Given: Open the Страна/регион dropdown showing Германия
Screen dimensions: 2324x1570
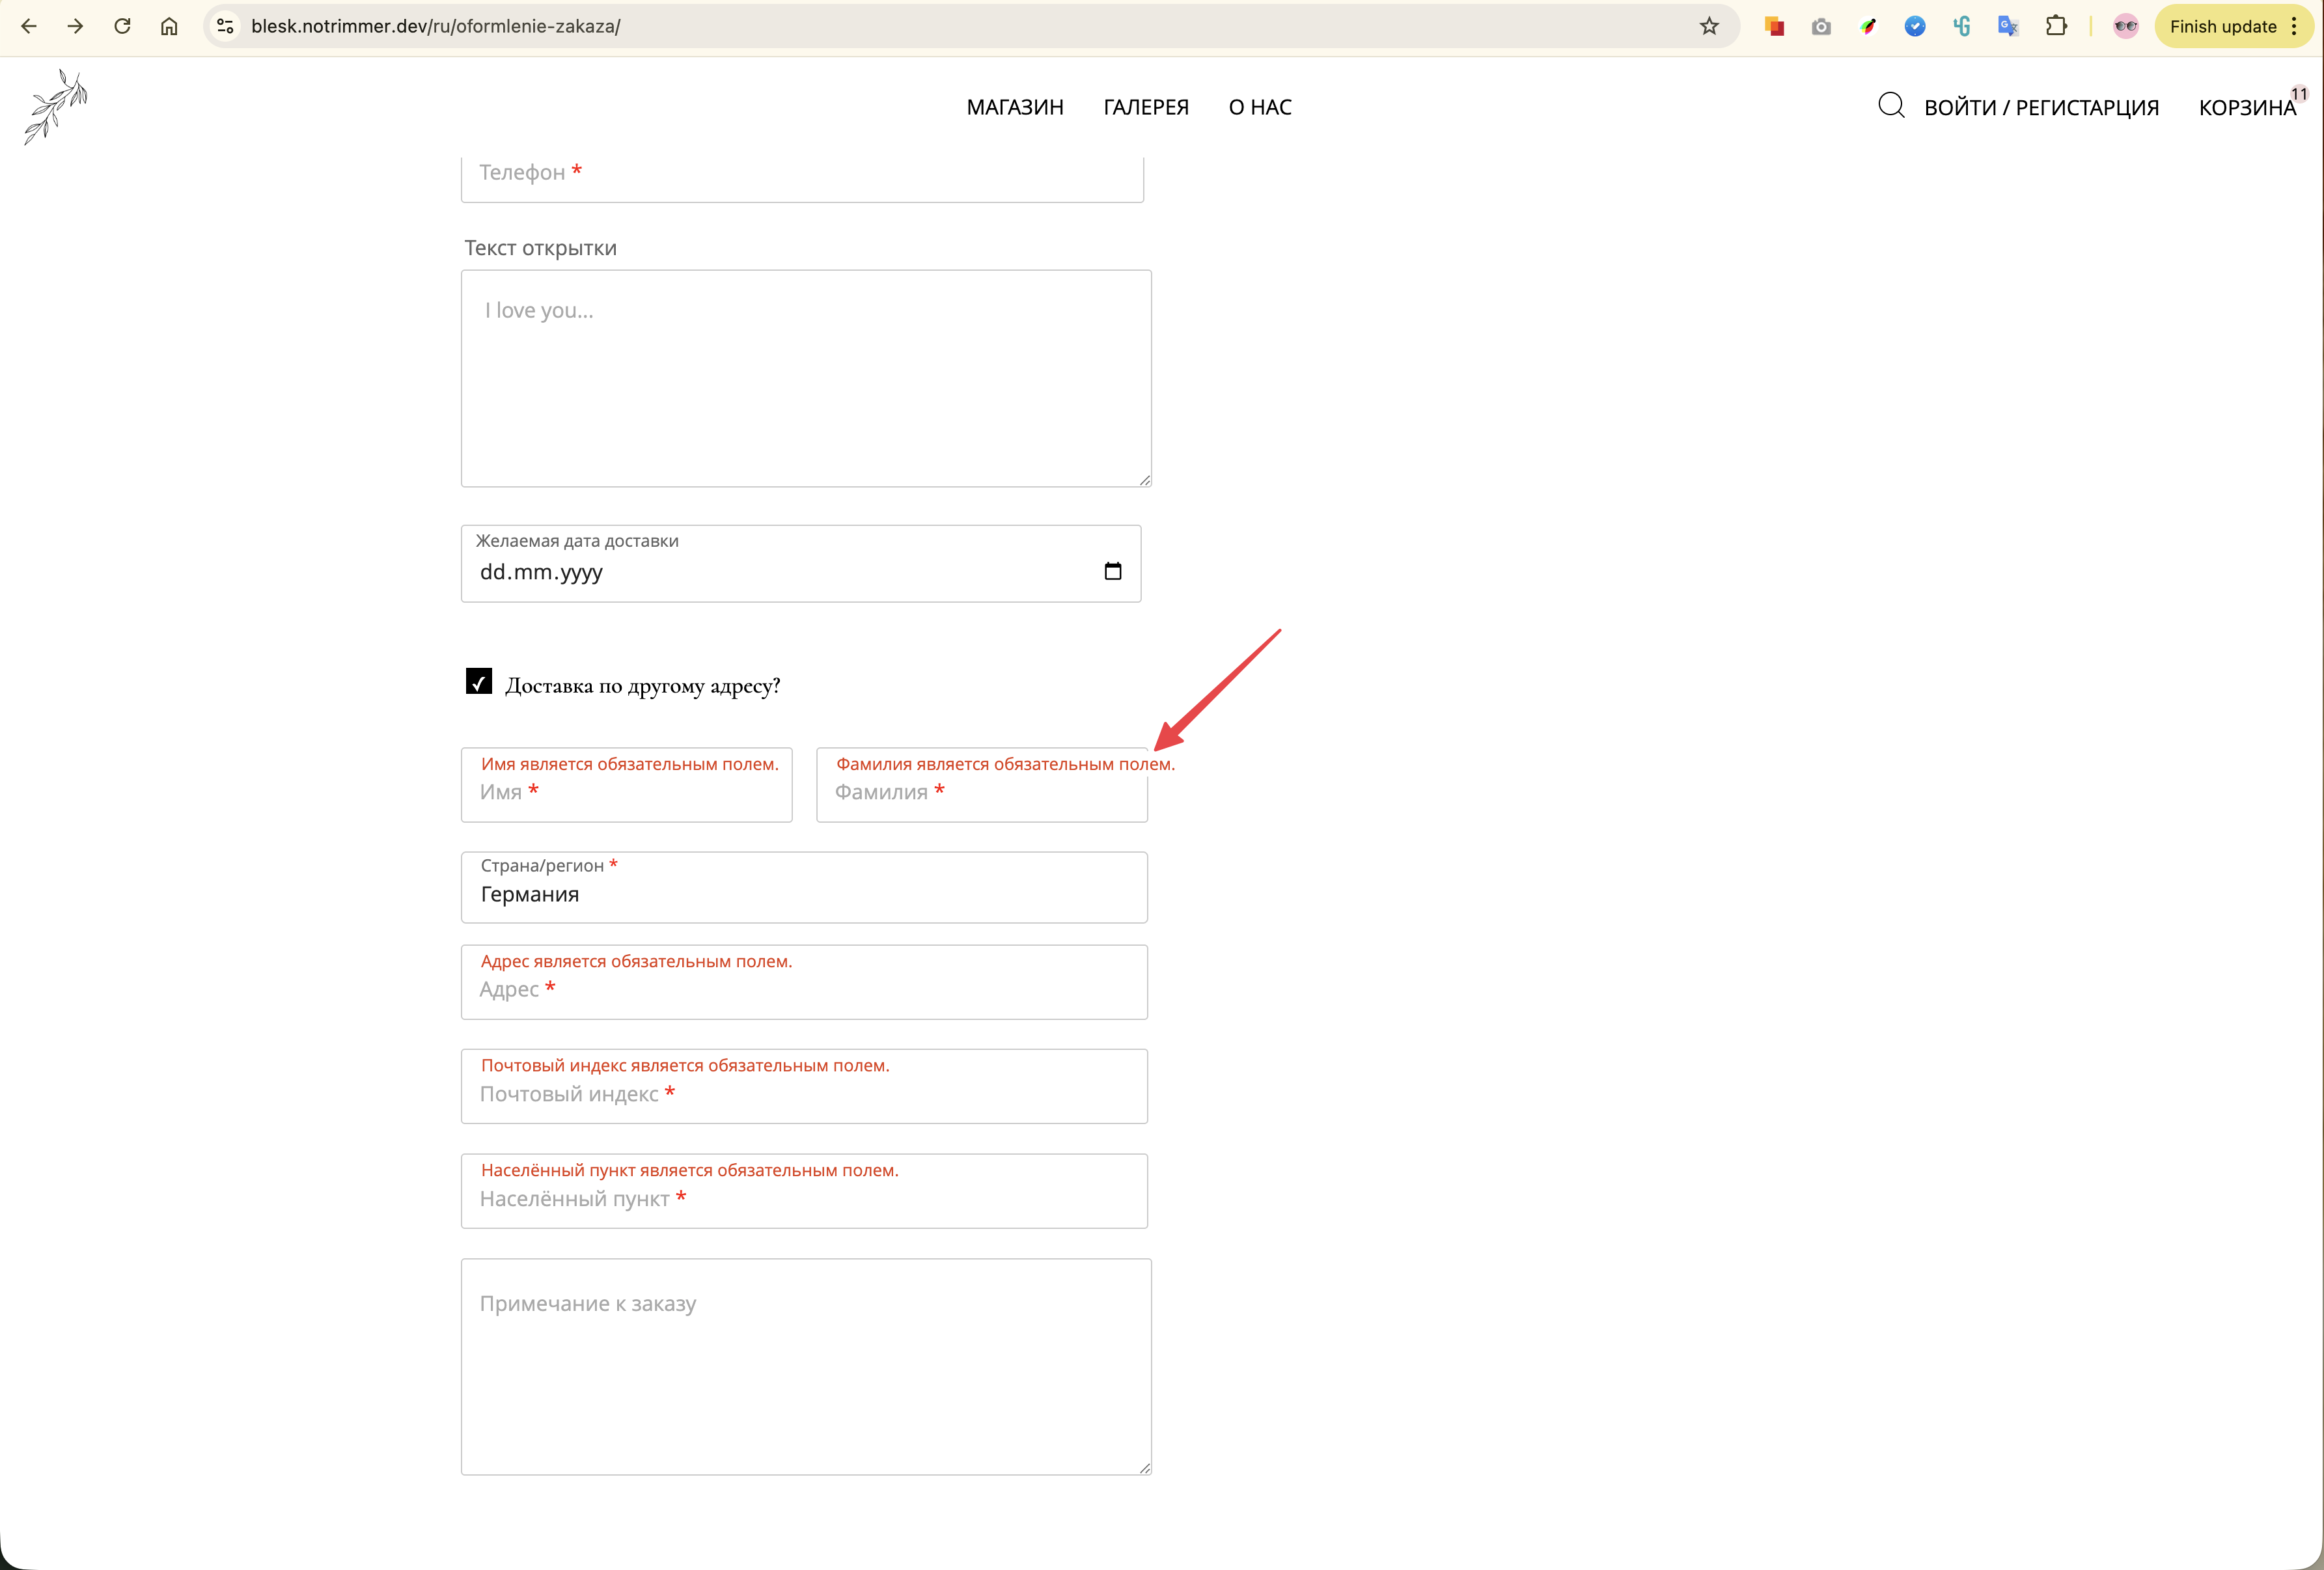Looking at the screenshot, I should tap(803, 888).
